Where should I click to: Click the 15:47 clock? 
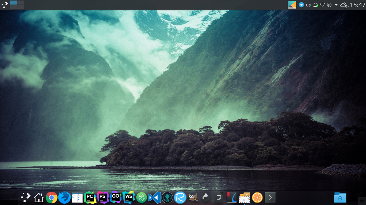[357, 5]
